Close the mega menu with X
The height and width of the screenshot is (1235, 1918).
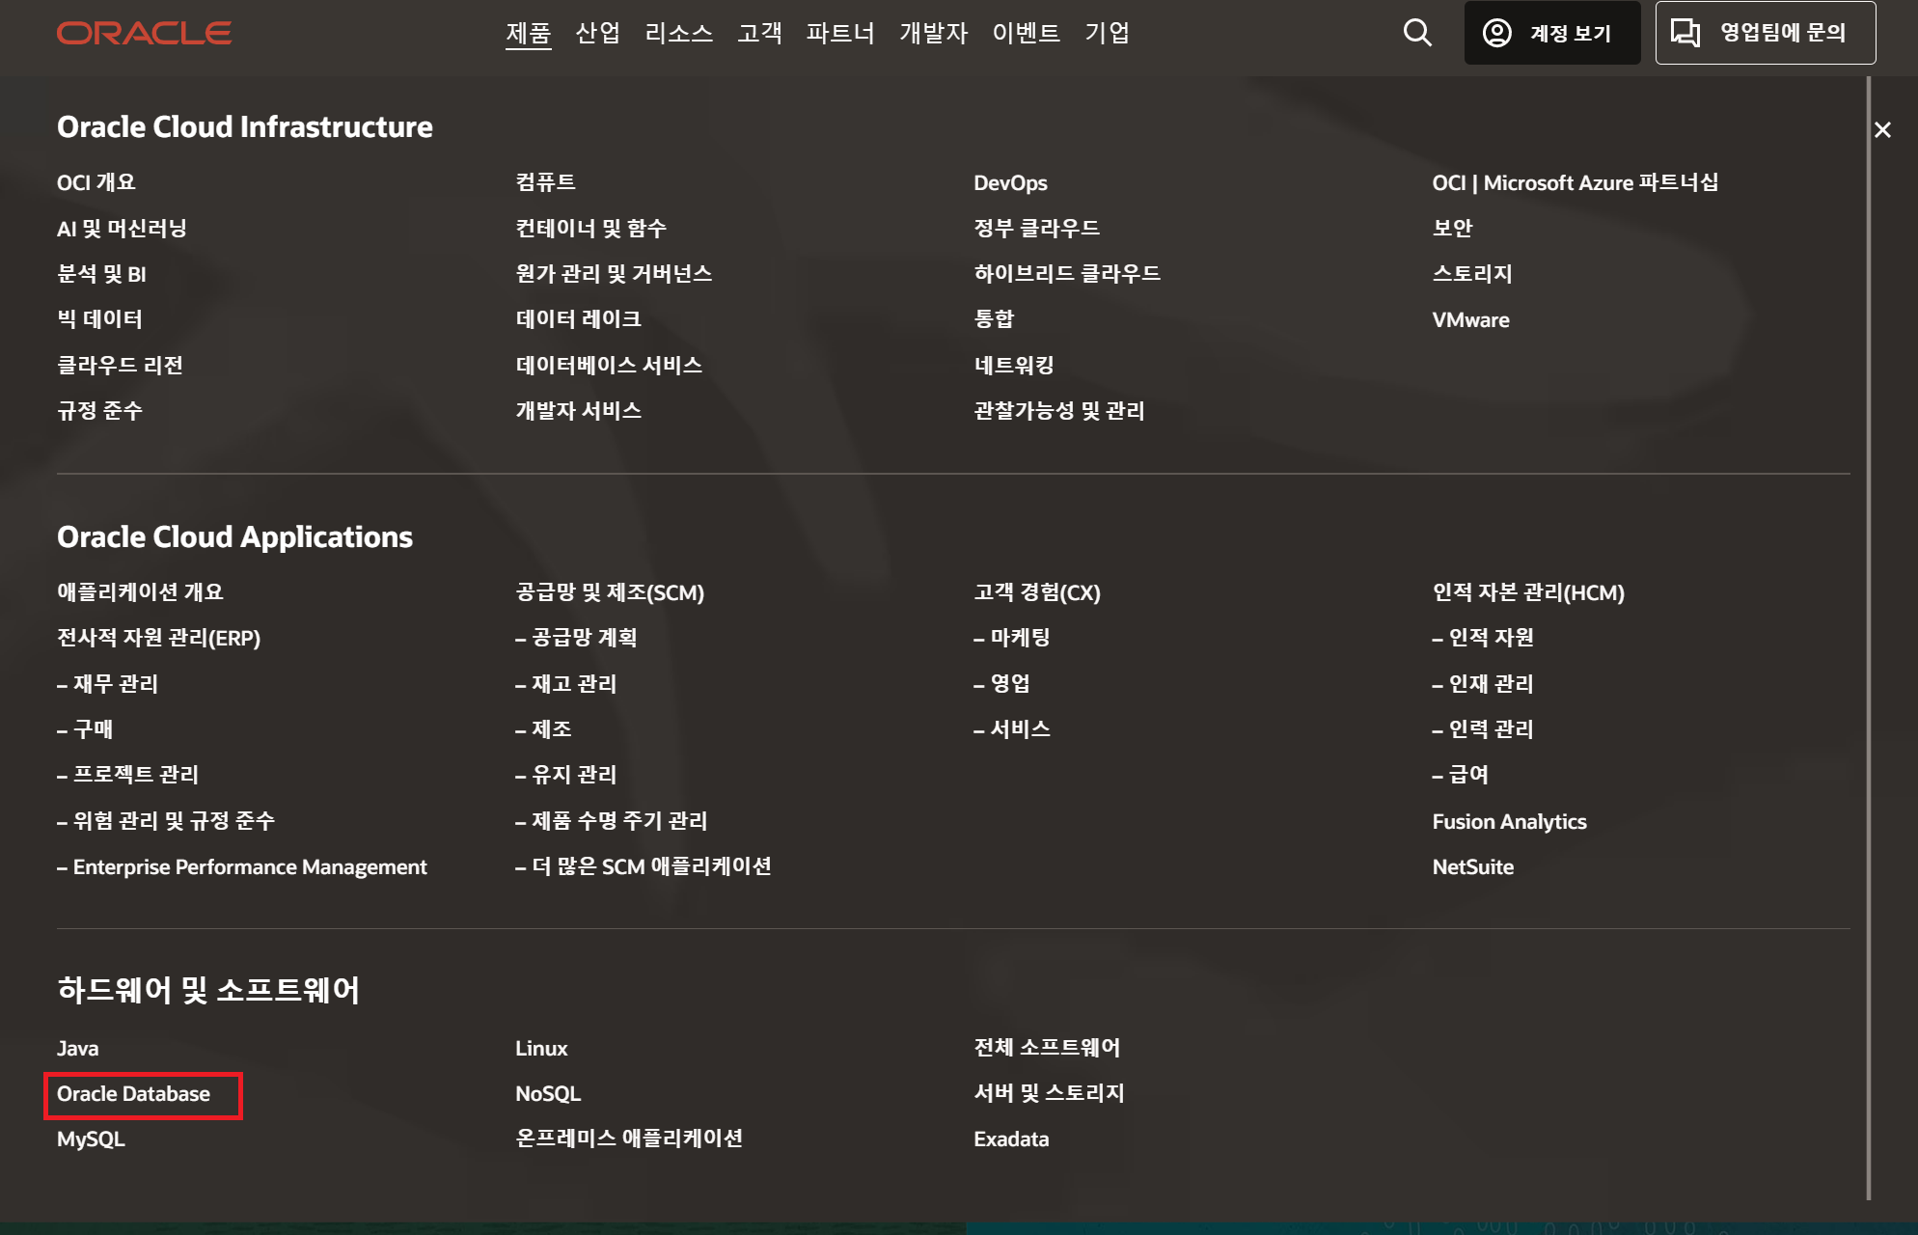(x=1881, y=130)
